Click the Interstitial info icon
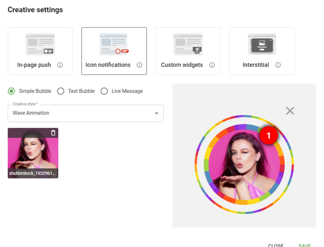Screen dimensions: 324x247 (x=278, y=65)
